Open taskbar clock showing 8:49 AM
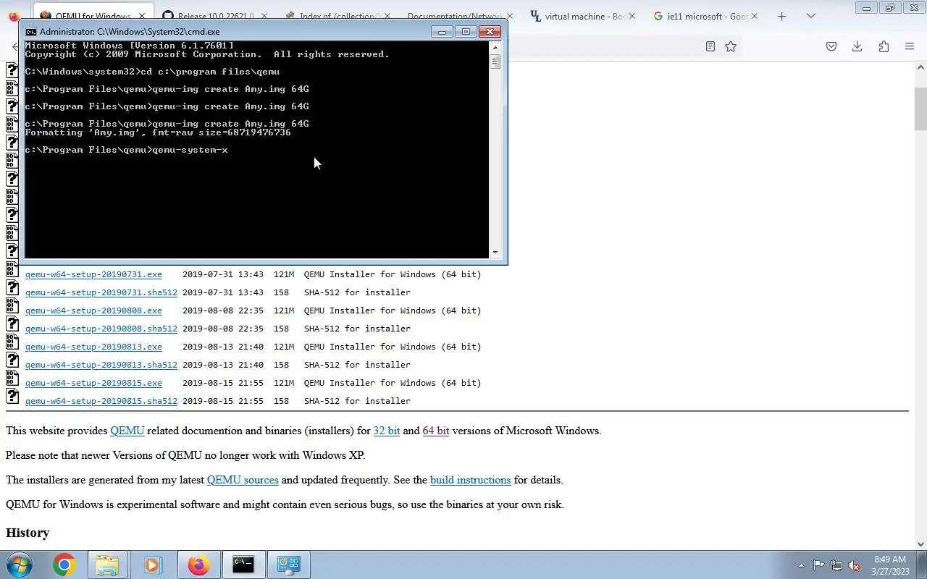The image size is (927, 579). click(890, 565)
